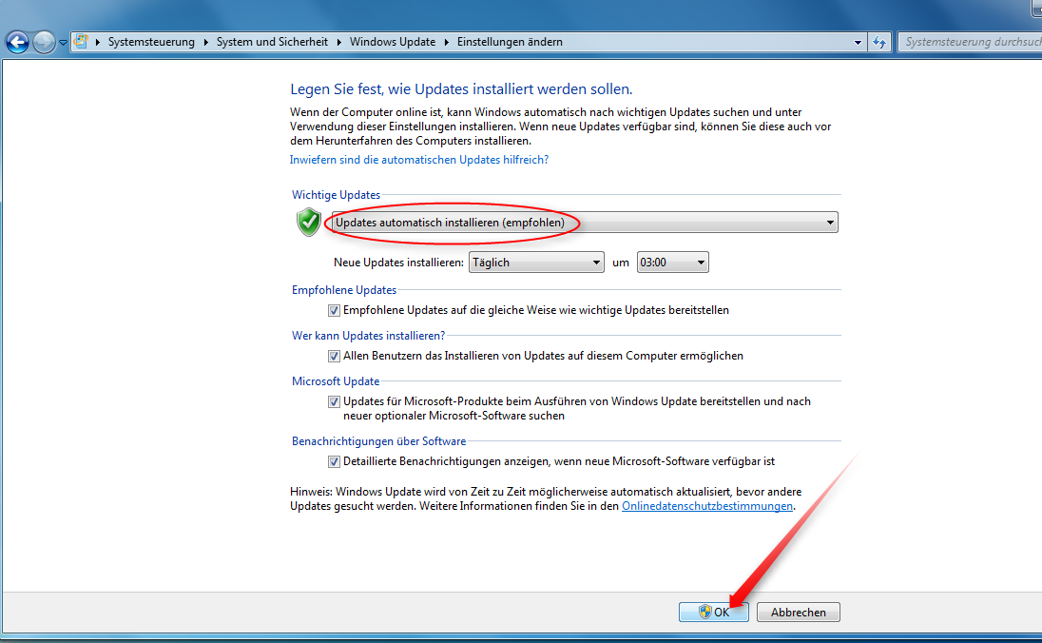This screenshot has height=643, width=1042.
Task: Open the Updates automatisch installieren dropdown
Action: click(x=585, y=222)
